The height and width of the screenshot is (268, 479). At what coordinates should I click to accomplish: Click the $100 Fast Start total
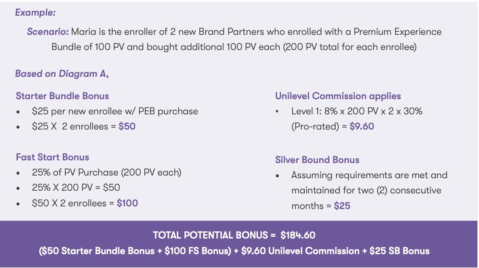coord(127,203)
